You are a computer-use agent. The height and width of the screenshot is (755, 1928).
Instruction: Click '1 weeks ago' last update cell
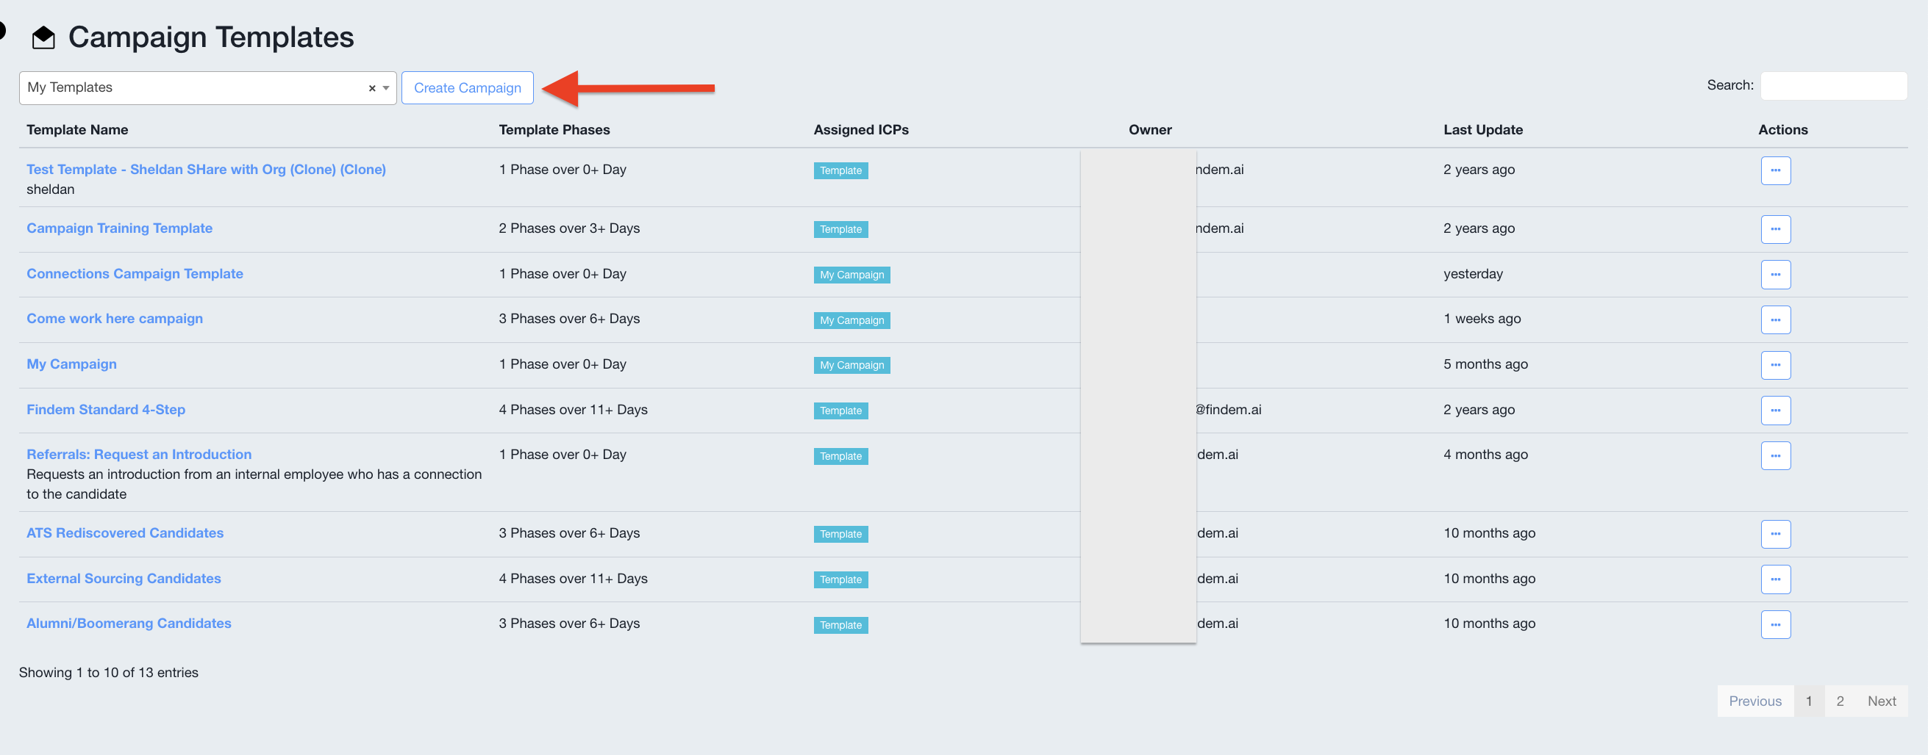1482,319
